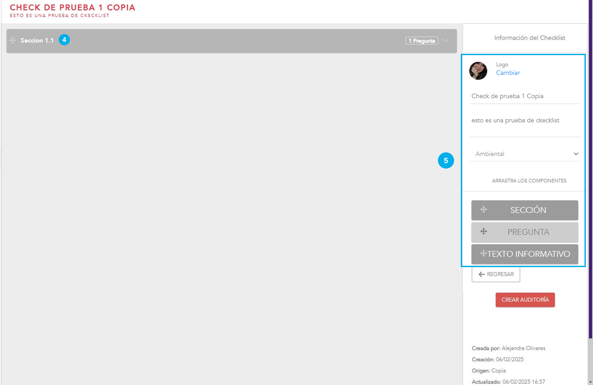
Task: Click the move icon on SECCIÓN component
Action: pyautogui.click(x=484, y=209)
